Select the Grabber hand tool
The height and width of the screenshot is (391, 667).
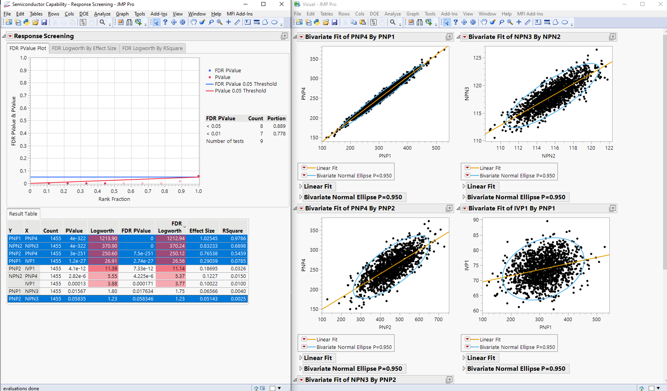point(193,22)
